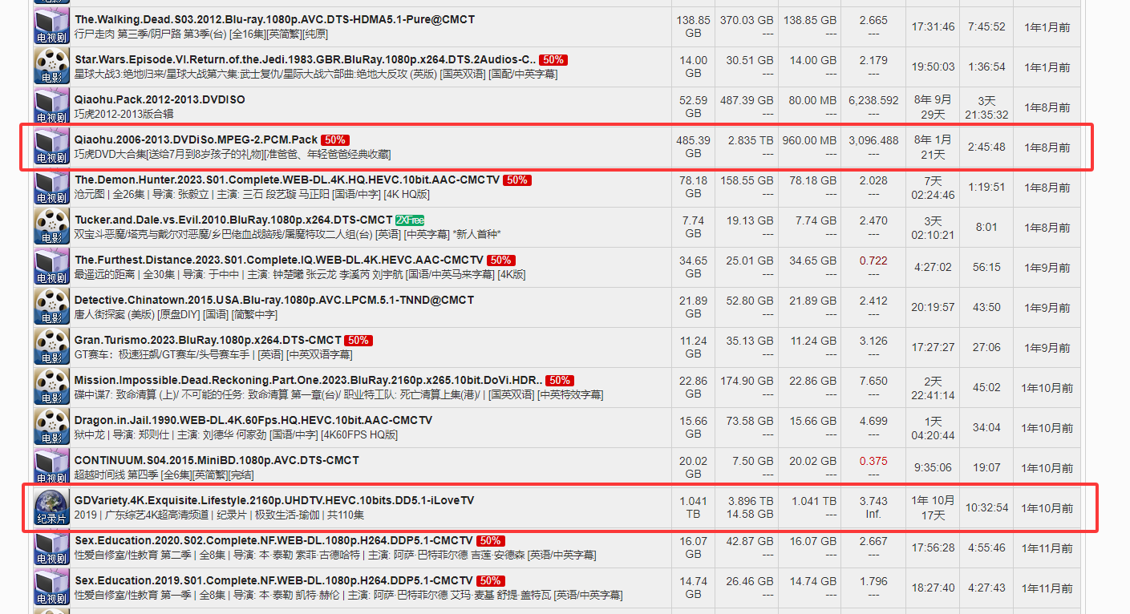This screenshot has height=614, width=1130.
Task: Click documentary globe icon beside GDVariety 4K torrent
Action: pos(52,507)
